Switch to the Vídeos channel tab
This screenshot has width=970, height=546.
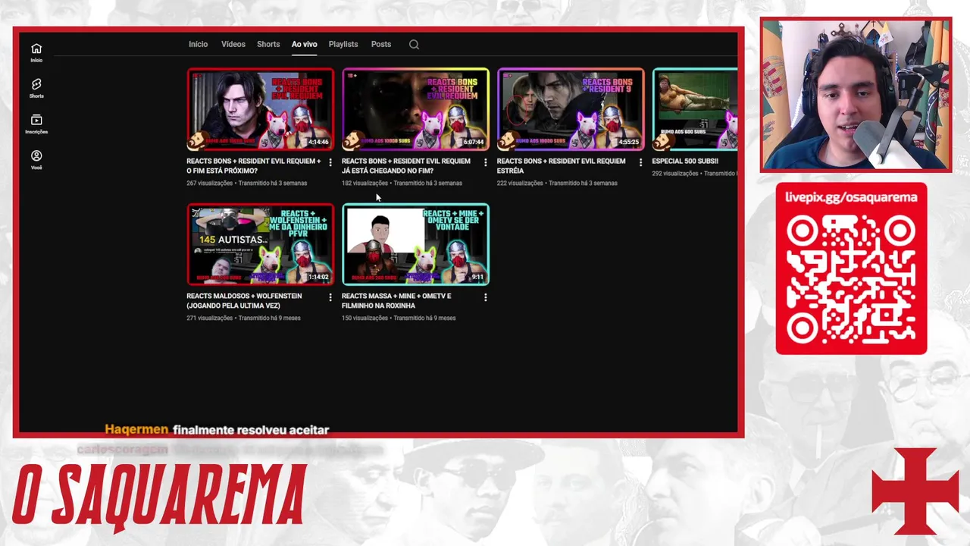point(233,44)
